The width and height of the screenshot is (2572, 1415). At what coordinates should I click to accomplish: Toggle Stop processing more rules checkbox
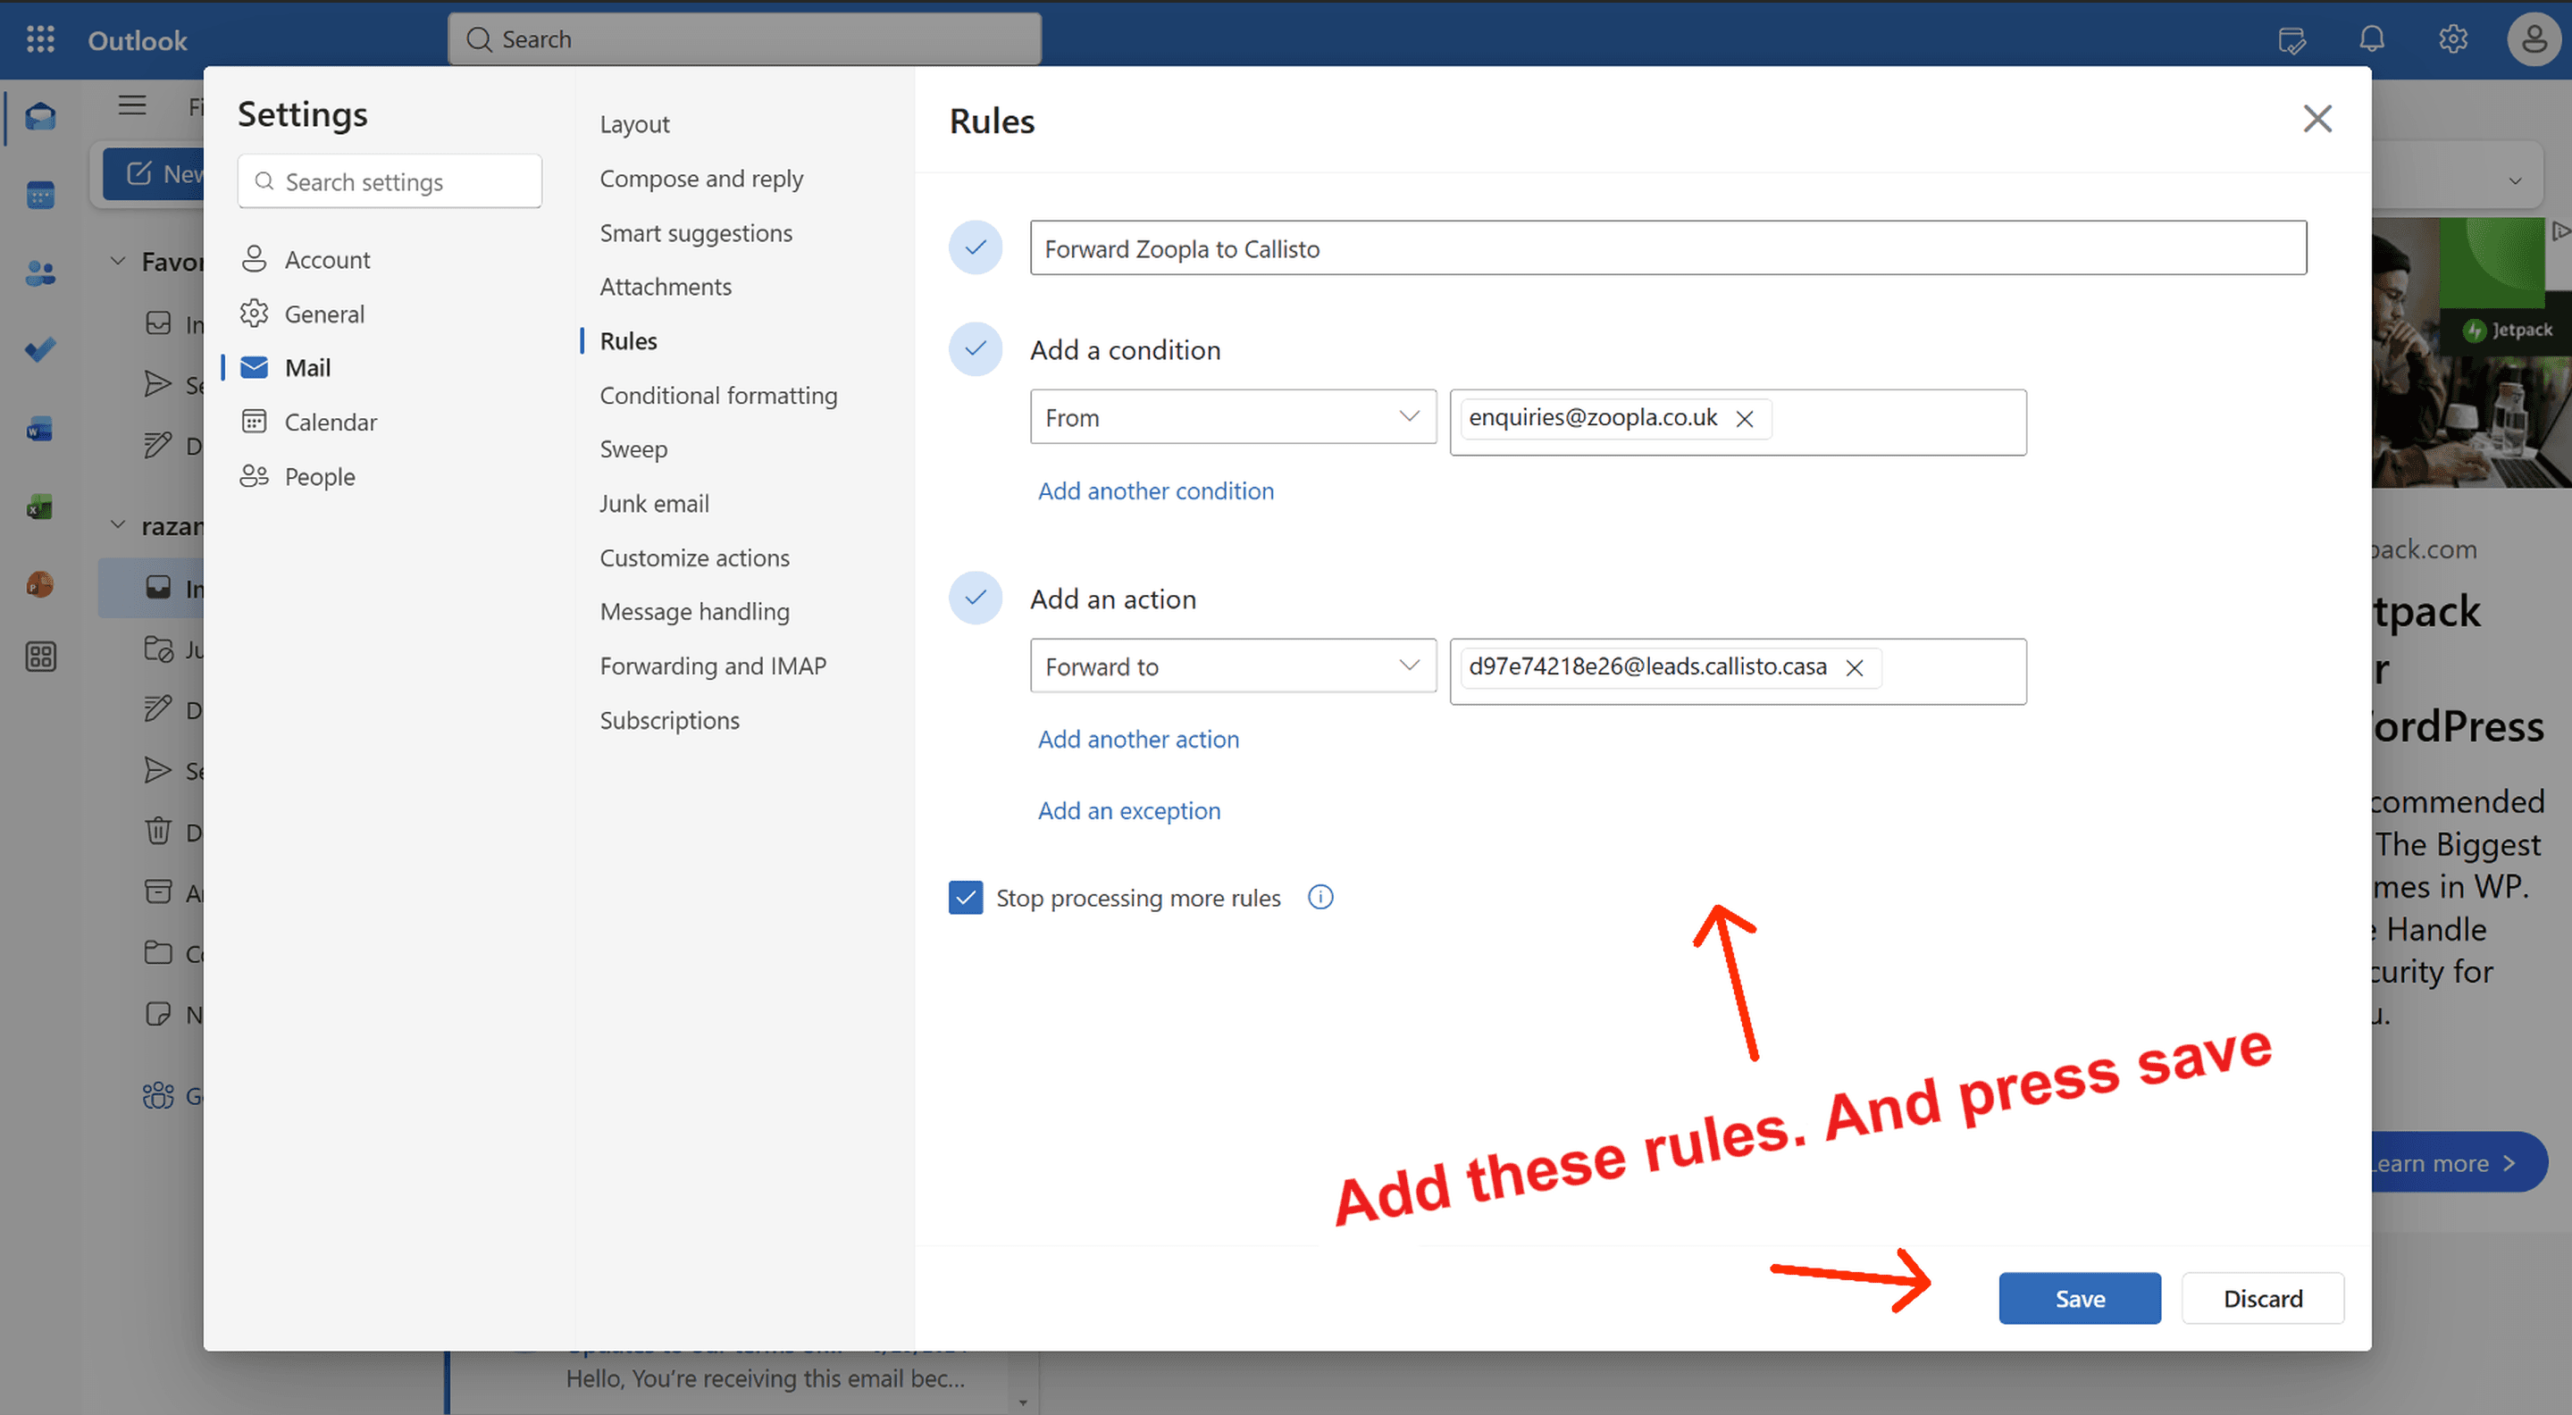tap(966, 898)
